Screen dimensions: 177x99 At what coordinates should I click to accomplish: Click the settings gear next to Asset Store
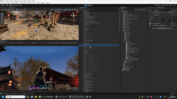click(20, 5)
